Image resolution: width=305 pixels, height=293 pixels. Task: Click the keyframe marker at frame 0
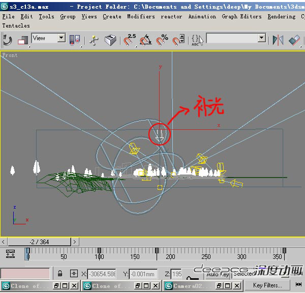[28, 251]
